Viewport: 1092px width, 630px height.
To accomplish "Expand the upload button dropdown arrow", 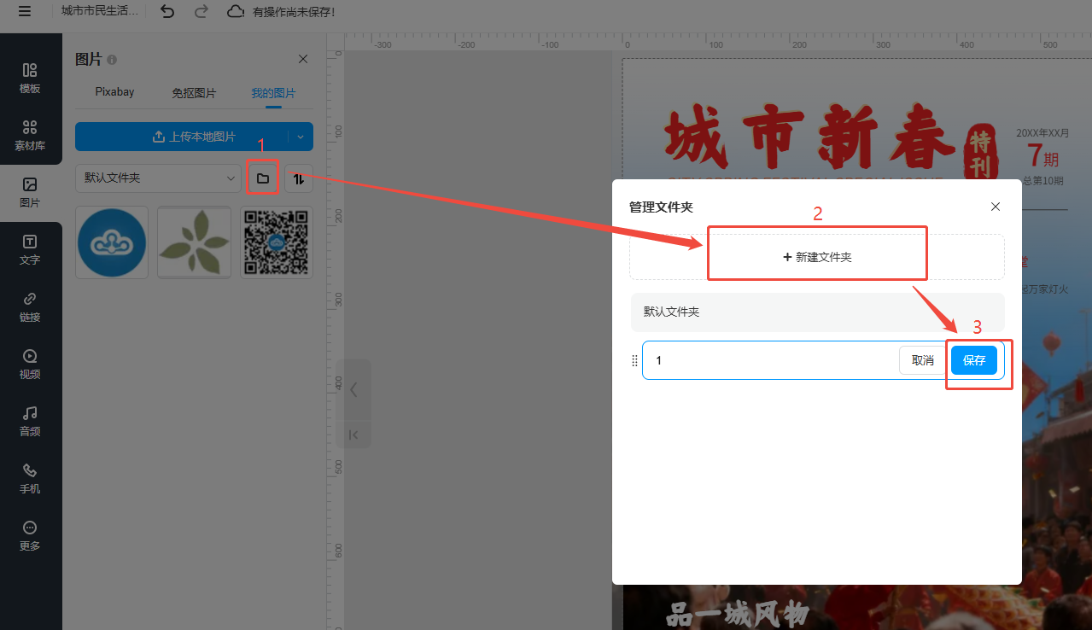I will tap(301, 137).
